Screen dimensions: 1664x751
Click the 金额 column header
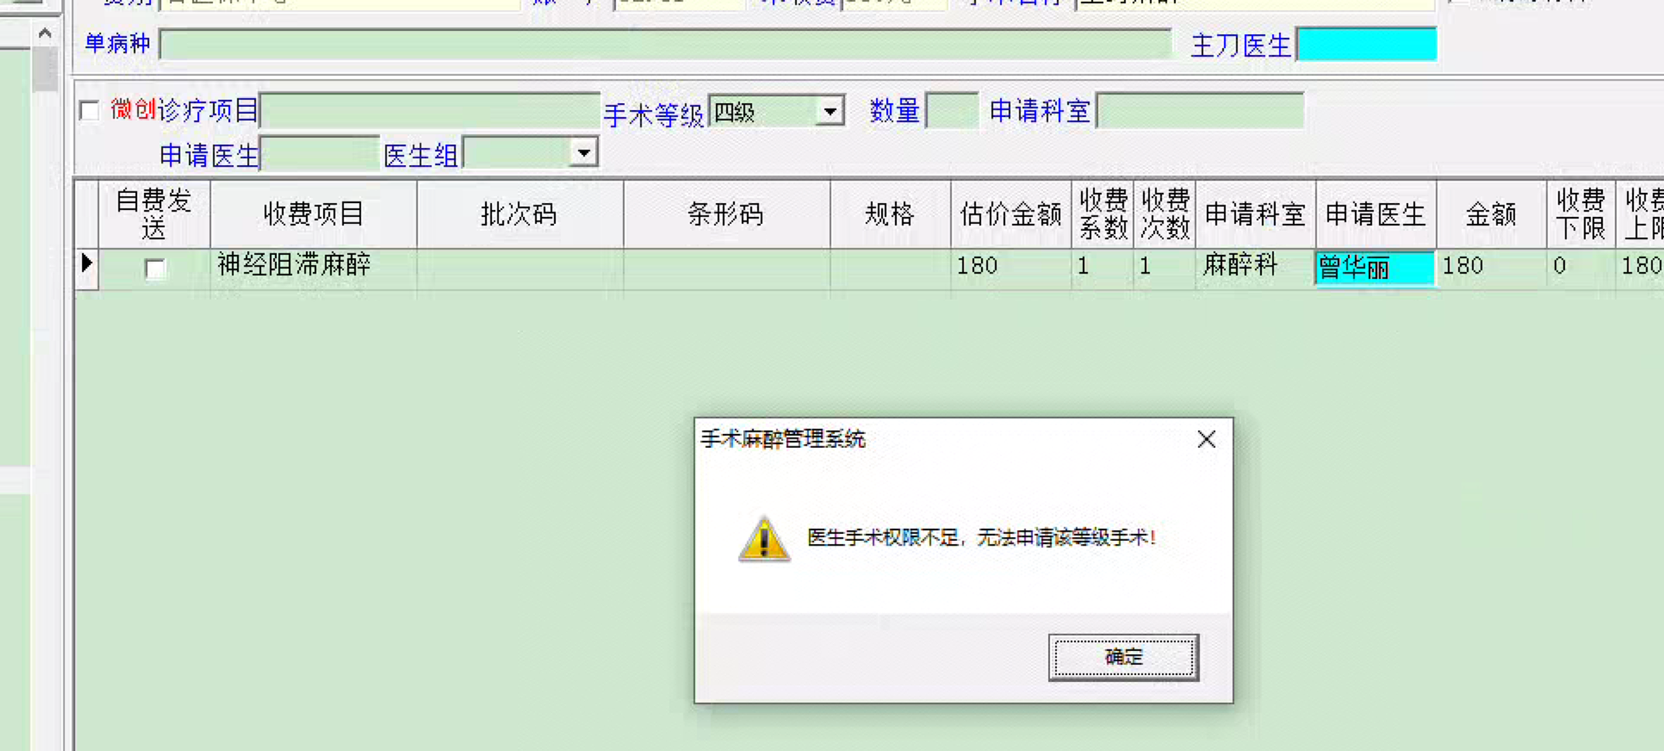[x=1491, y=214]
